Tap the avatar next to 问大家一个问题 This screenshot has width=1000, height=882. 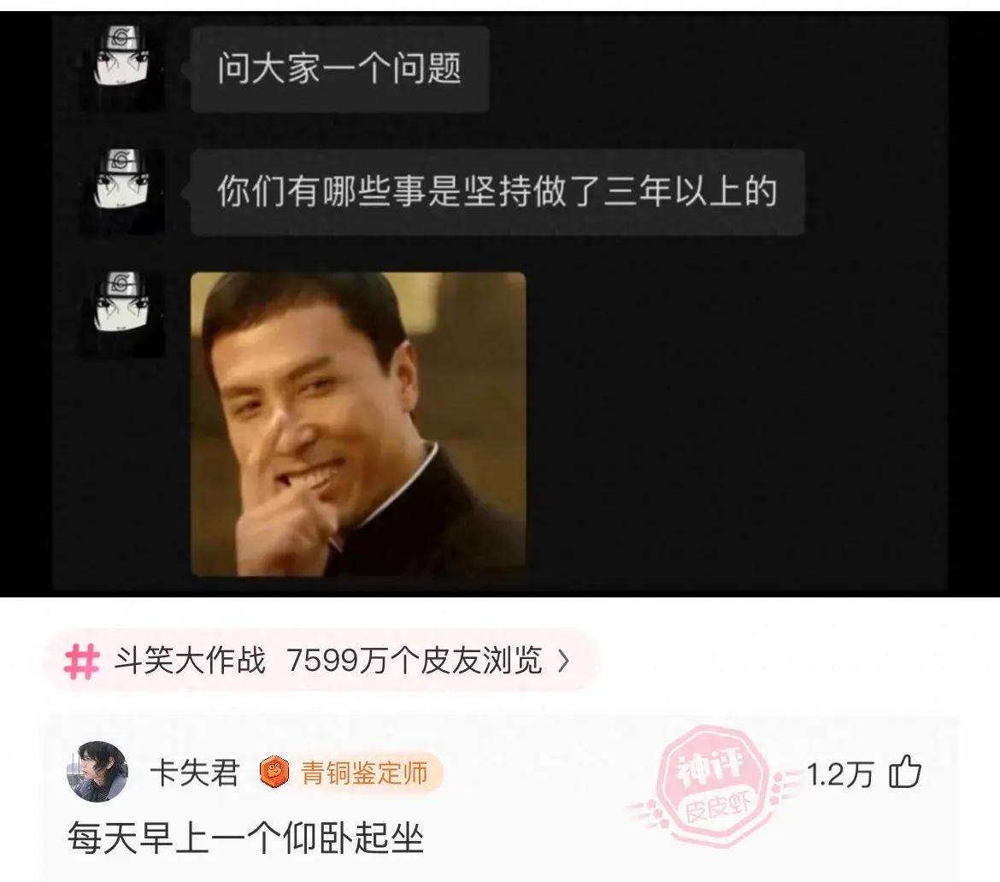[121, 68]
